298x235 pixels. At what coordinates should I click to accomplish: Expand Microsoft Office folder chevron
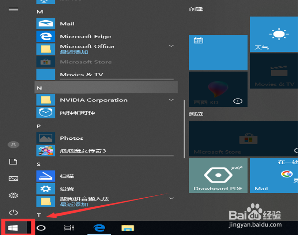coord(171,46)
